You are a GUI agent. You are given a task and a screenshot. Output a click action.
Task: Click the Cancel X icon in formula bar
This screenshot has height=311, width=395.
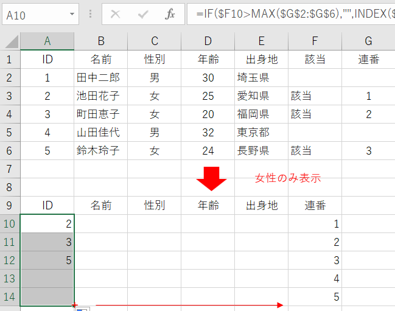[116, 13]
